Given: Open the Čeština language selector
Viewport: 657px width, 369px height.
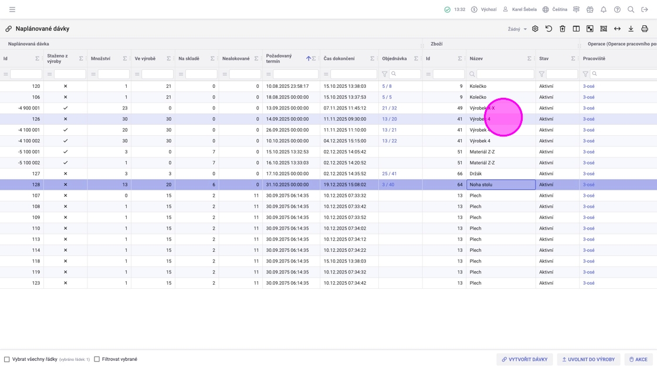Looking at the screenshot, I should tap(554, 9).
